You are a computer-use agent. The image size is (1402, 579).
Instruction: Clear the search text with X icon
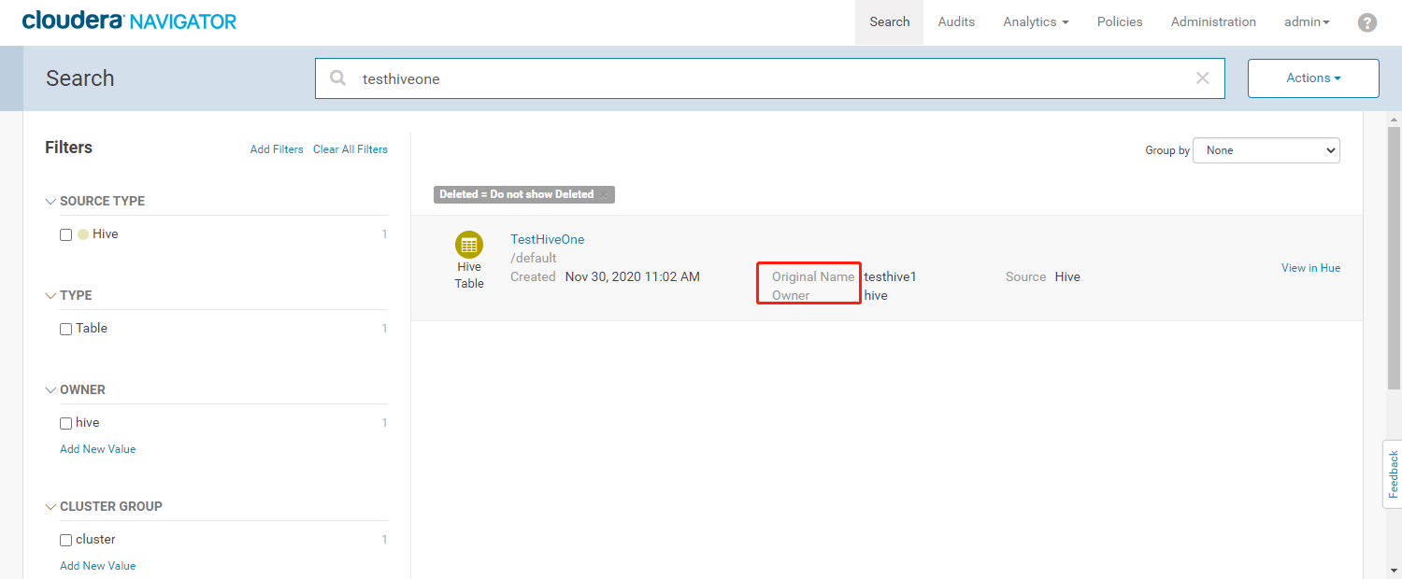pos(1203,78)
